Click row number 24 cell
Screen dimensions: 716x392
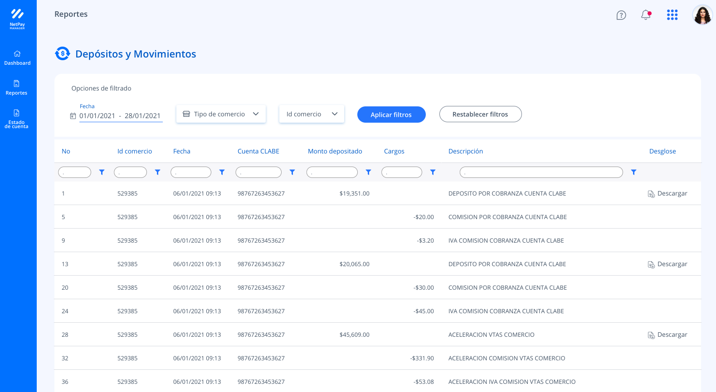65,311
